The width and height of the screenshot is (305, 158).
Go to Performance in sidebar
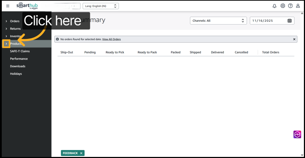point(19,59)
